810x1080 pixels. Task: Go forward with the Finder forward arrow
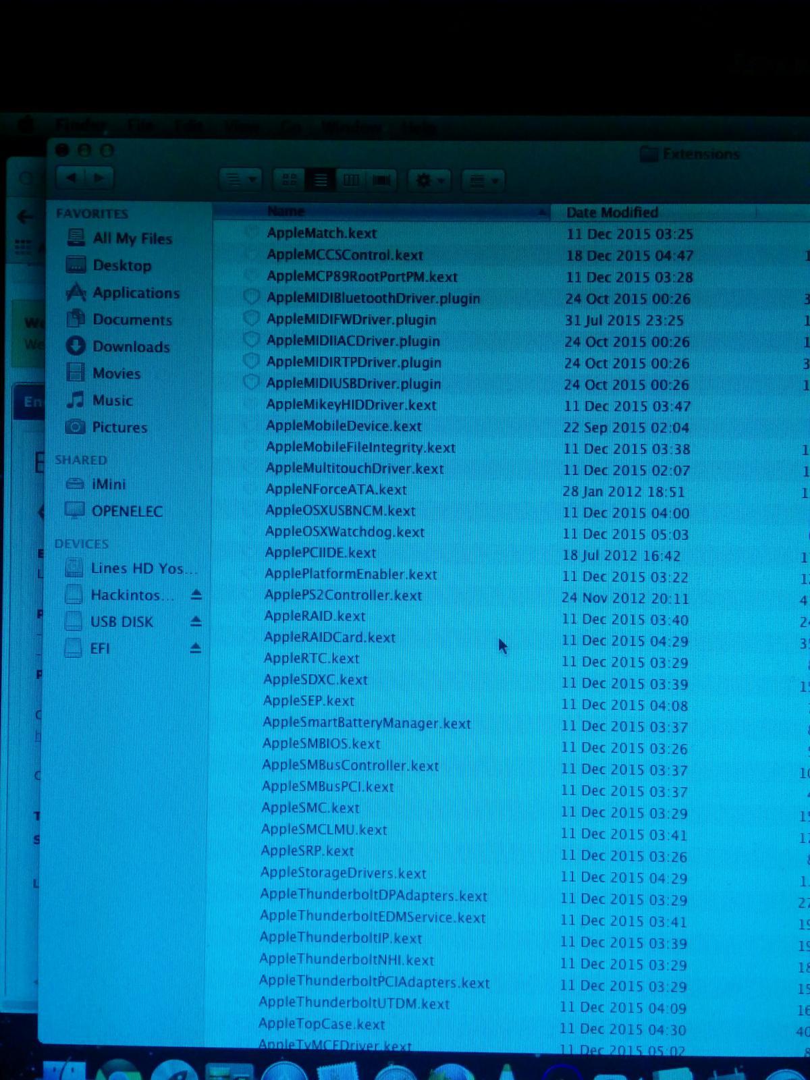[x=99, y=178]
